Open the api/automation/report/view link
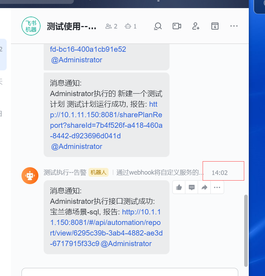265x276 pixels. 106,228
